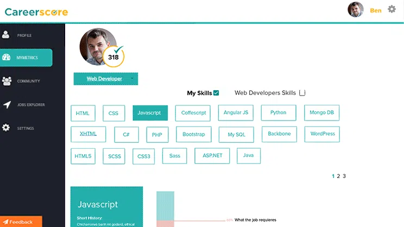The height and width of the screenshot is (227, 404).
Task: Select the ASP.NET skill tag
Action: click(x=212, y=156)
